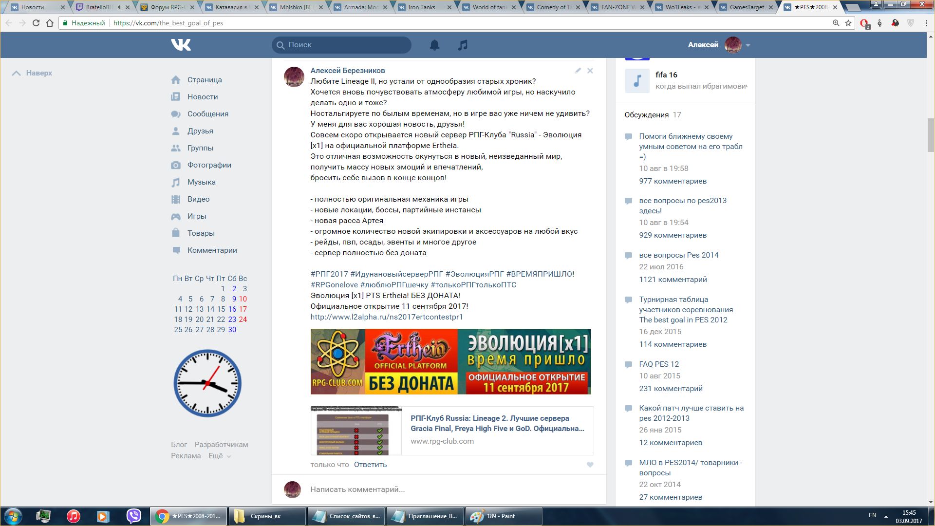
Task: Open the music note icon in header
Action: [x=463, y=45]
